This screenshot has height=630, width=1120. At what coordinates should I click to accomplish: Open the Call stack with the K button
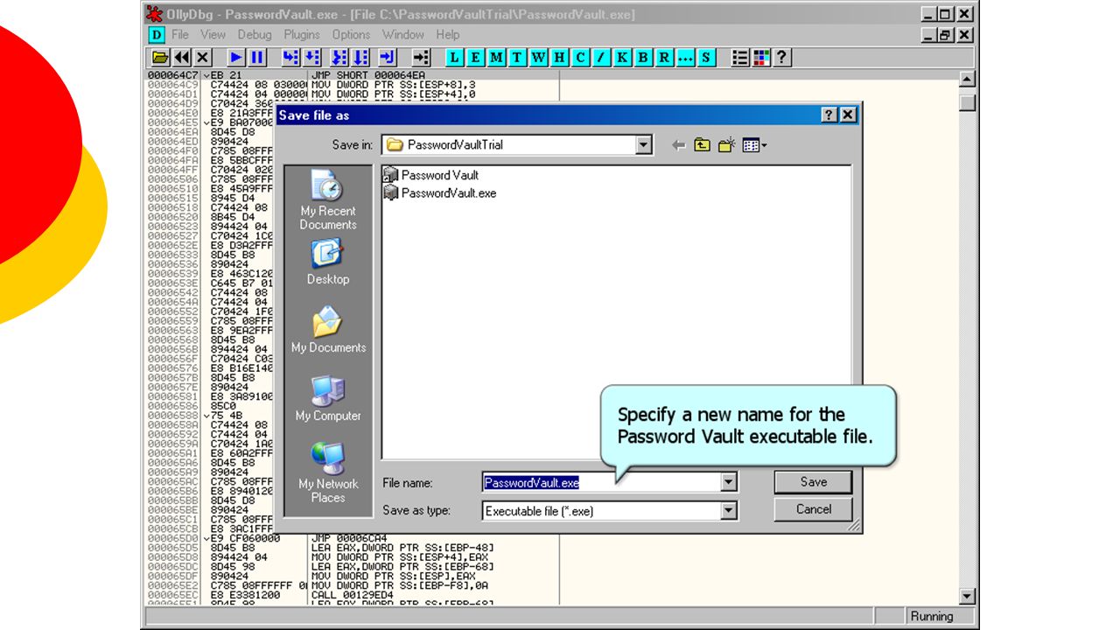click(x=622, y=58)
